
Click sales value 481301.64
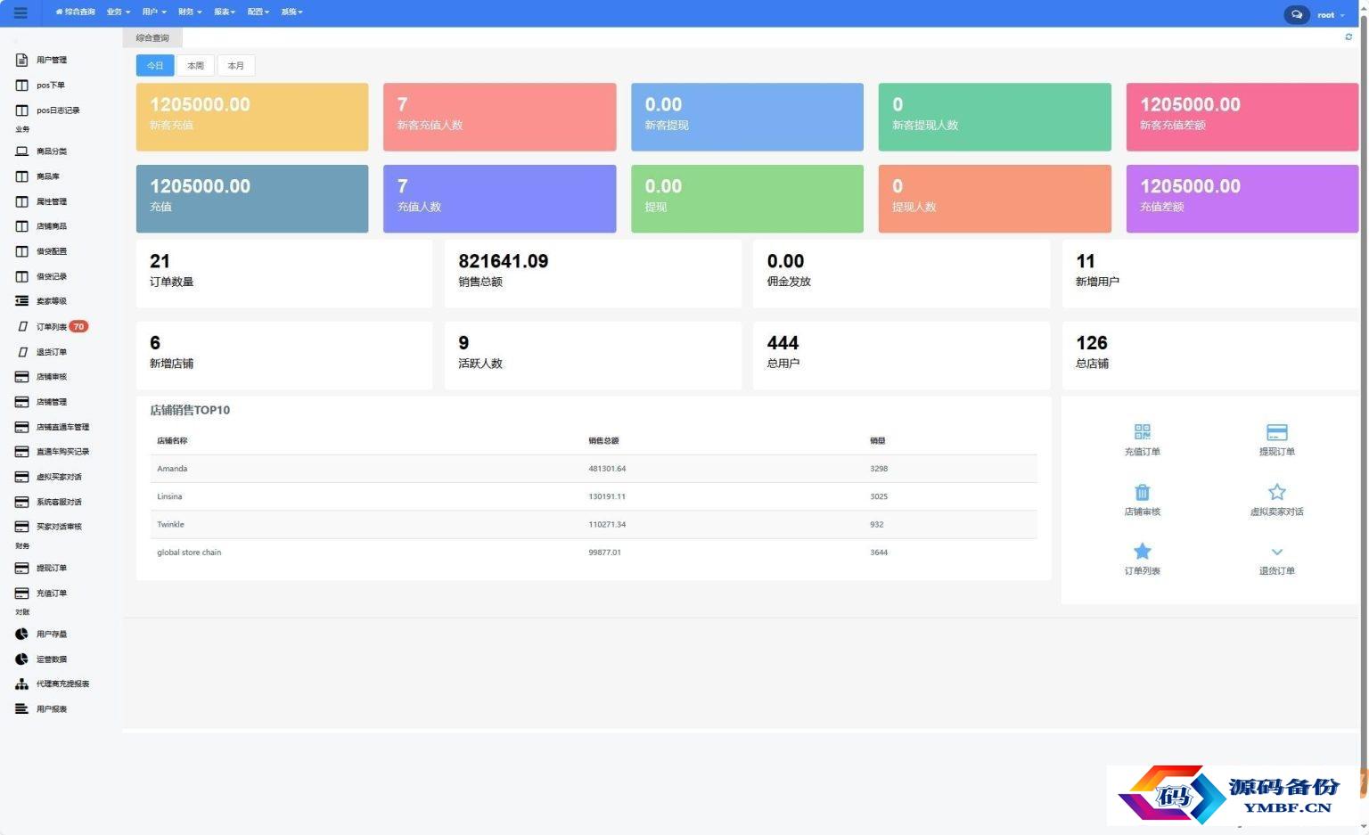click(x=607, y=469)
